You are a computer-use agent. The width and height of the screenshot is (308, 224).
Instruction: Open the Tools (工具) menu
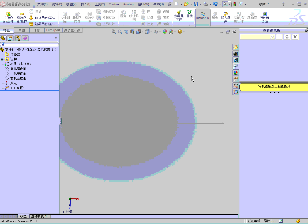100,4
